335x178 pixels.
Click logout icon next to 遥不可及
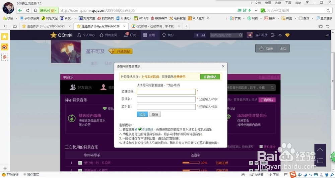pos(273,35)
